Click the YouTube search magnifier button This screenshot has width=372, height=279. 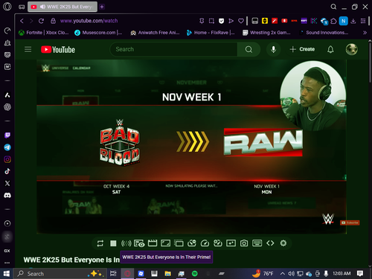coord(248,49)
